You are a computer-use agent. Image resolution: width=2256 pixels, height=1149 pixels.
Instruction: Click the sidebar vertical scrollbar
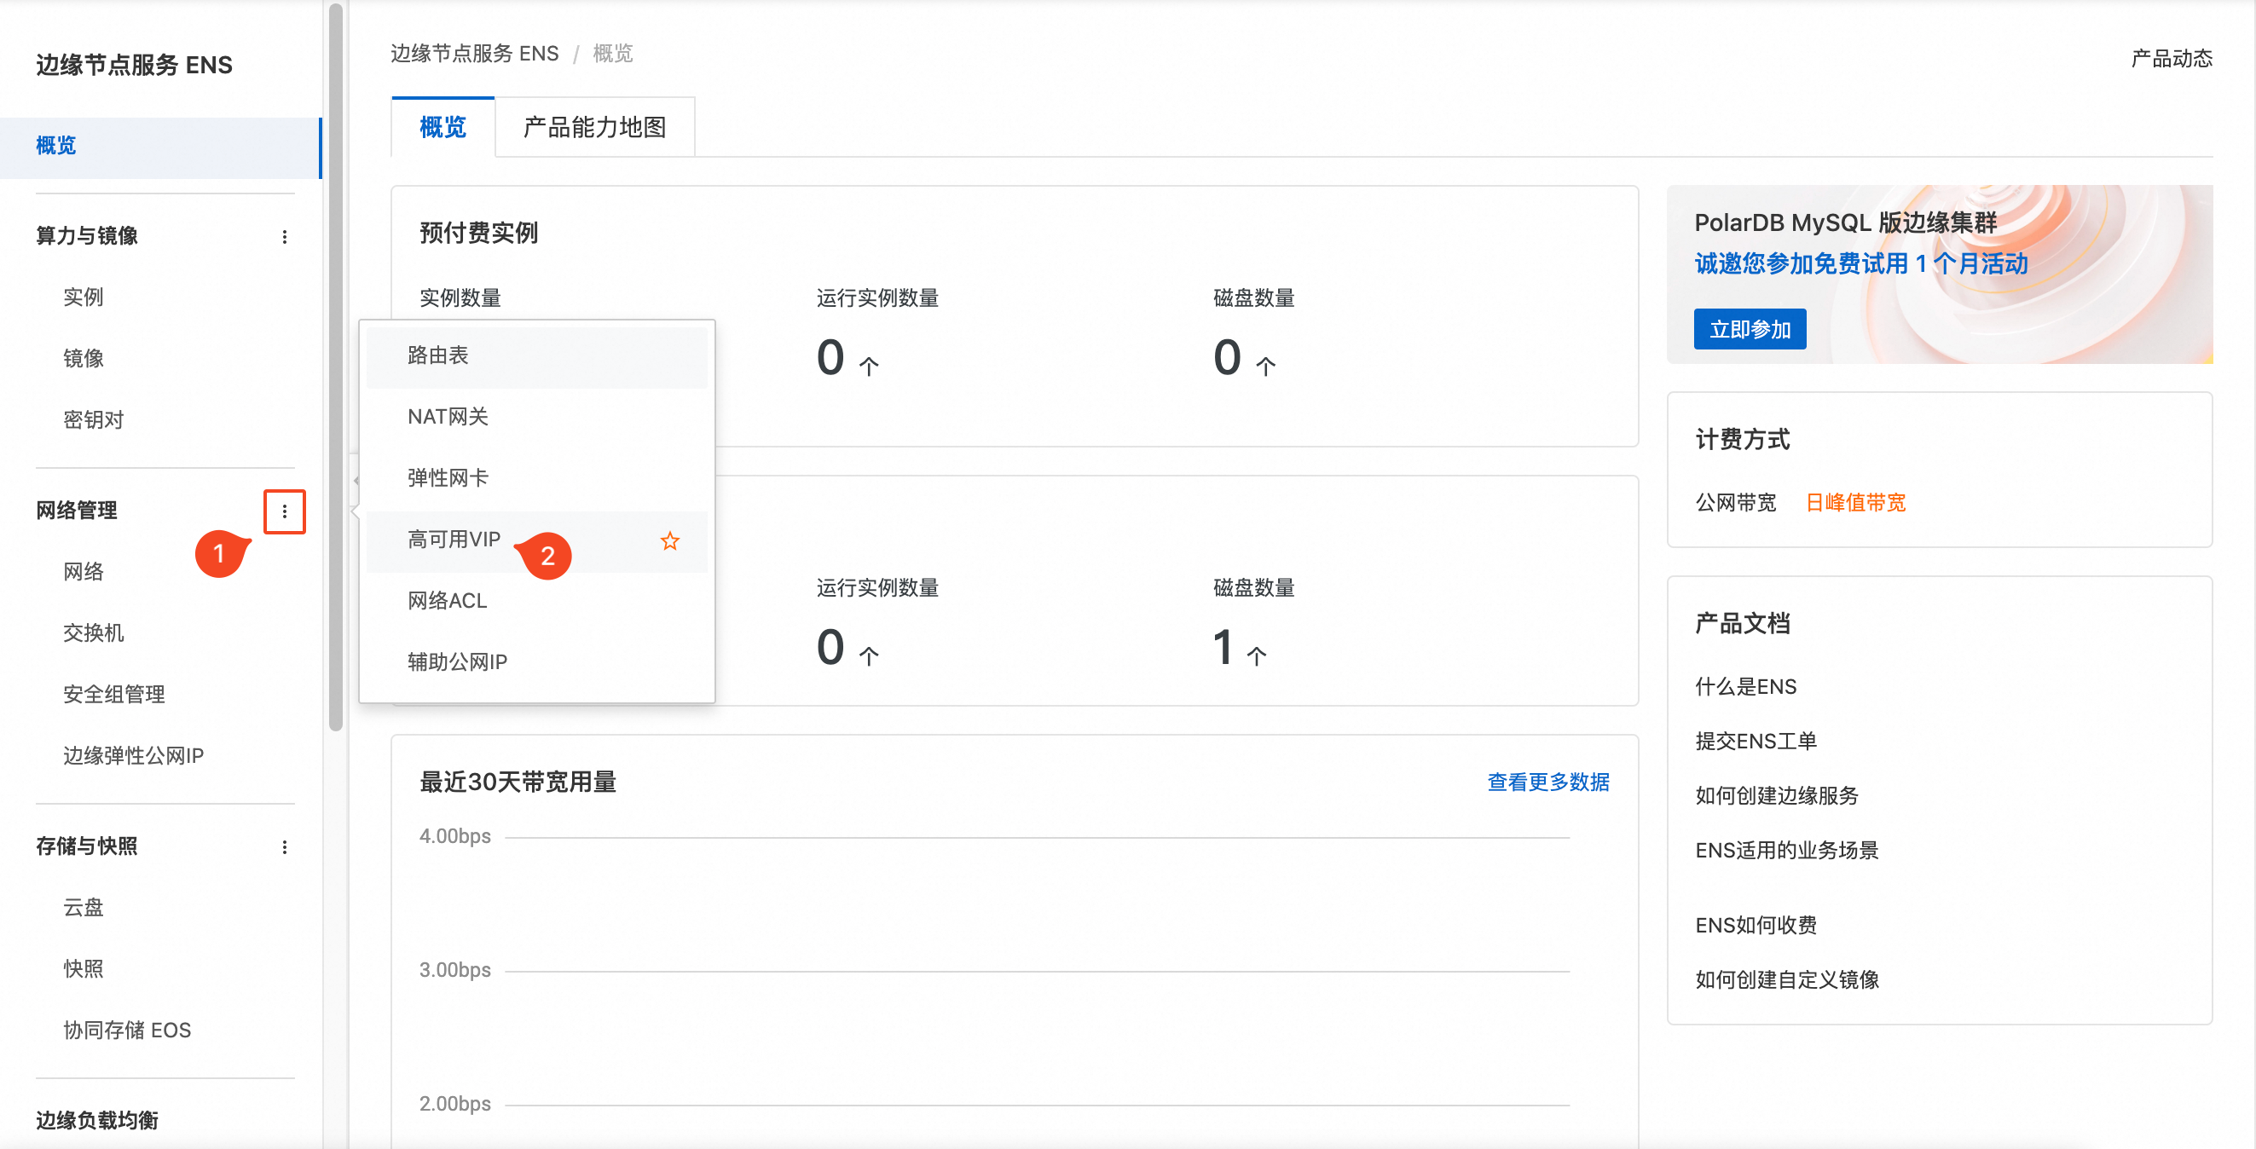(x=335, y=368)
